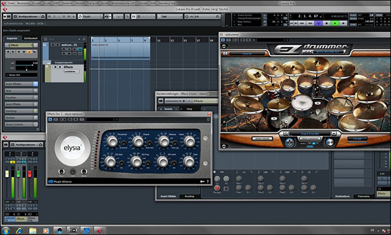Viewport: 391px width, 235px height.
Task: Toggle the metronome CLICK button
Action: tap(353, 16)
